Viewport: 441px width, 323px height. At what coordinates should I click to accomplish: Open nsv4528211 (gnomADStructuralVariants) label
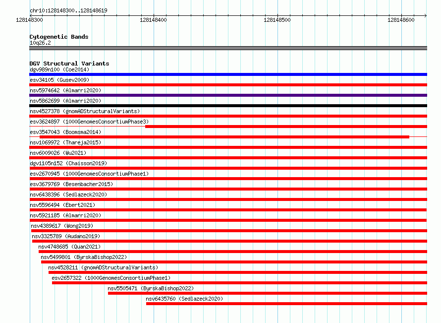coord(103,267)
